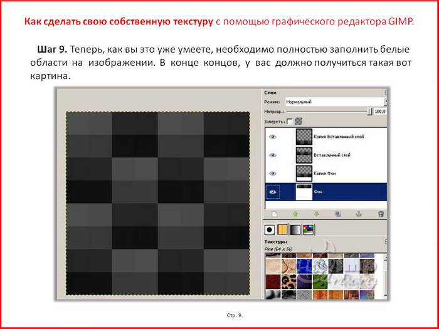Toggle visibility of the Фон layer
This screenshot has height=329, width=439.
273,192
